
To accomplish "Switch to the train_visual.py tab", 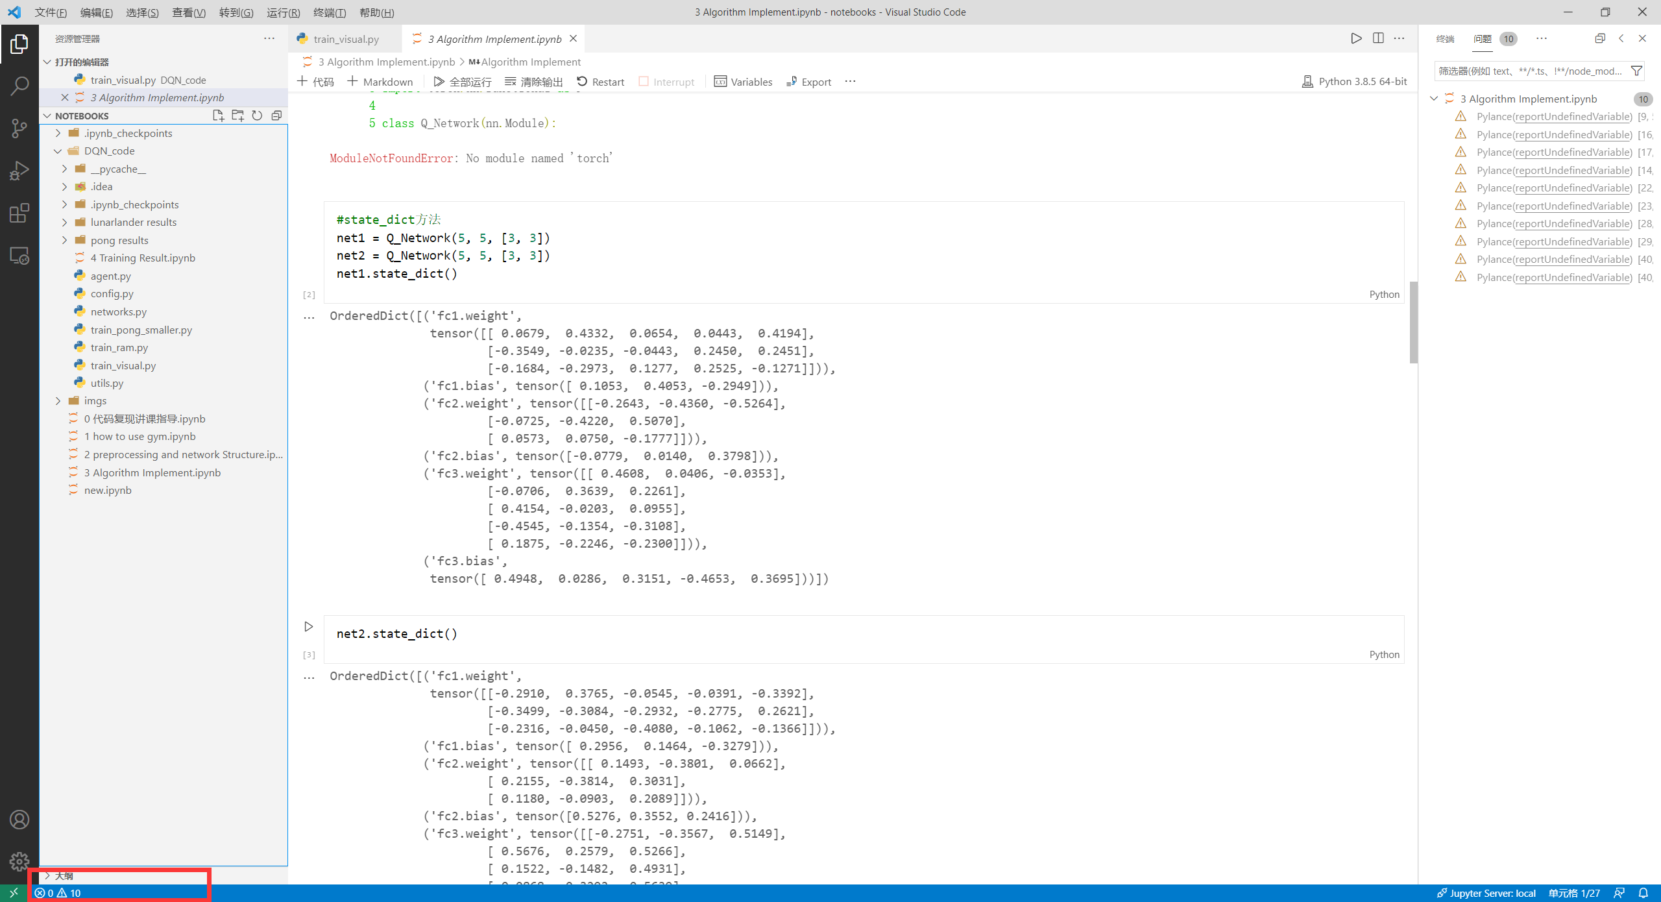I will click(345, 39).
